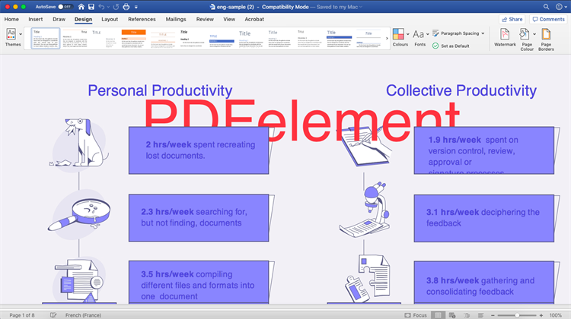This screenshot has height=319, width=571.
Task: Open the Customize Quick Access Toolbar dropdown
Action: 136,7
